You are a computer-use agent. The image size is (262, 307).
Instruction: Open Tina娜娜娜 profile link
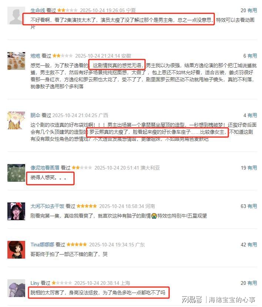tap(42, 245)
